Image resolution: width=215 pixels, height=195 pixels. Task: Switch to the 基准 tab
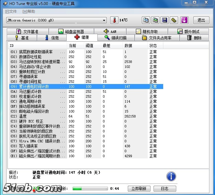coord(21,38)
